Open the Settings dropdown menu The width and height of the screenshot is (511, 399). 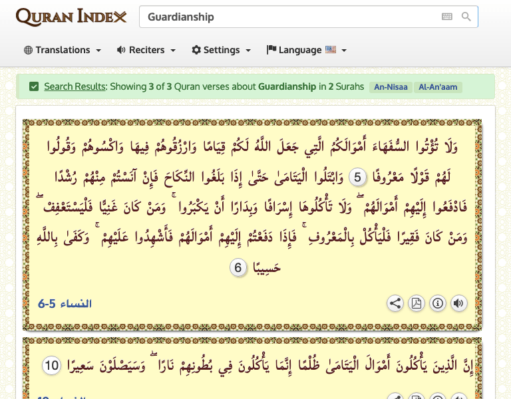tap(222, 50)
